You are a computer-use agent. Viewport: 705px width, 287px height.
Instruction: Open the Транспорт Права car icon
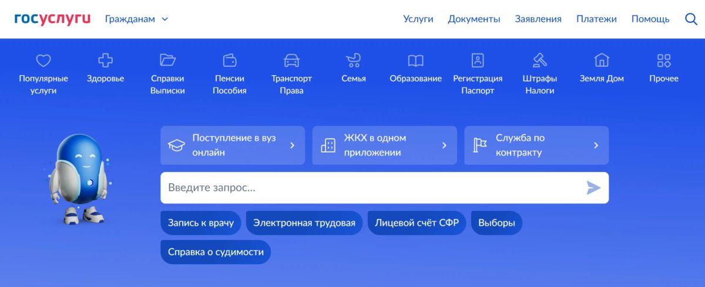(x=291, y=60)
